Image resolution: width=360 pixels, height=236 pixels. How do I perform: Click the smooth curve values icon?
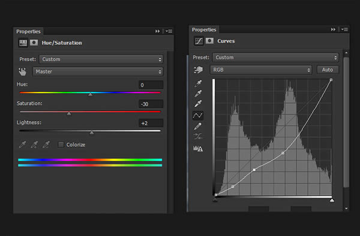point(198,137)
